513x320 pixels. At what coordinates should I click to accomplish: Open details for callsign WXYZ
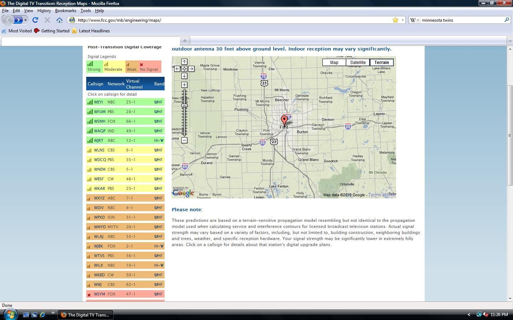[99, 198]
